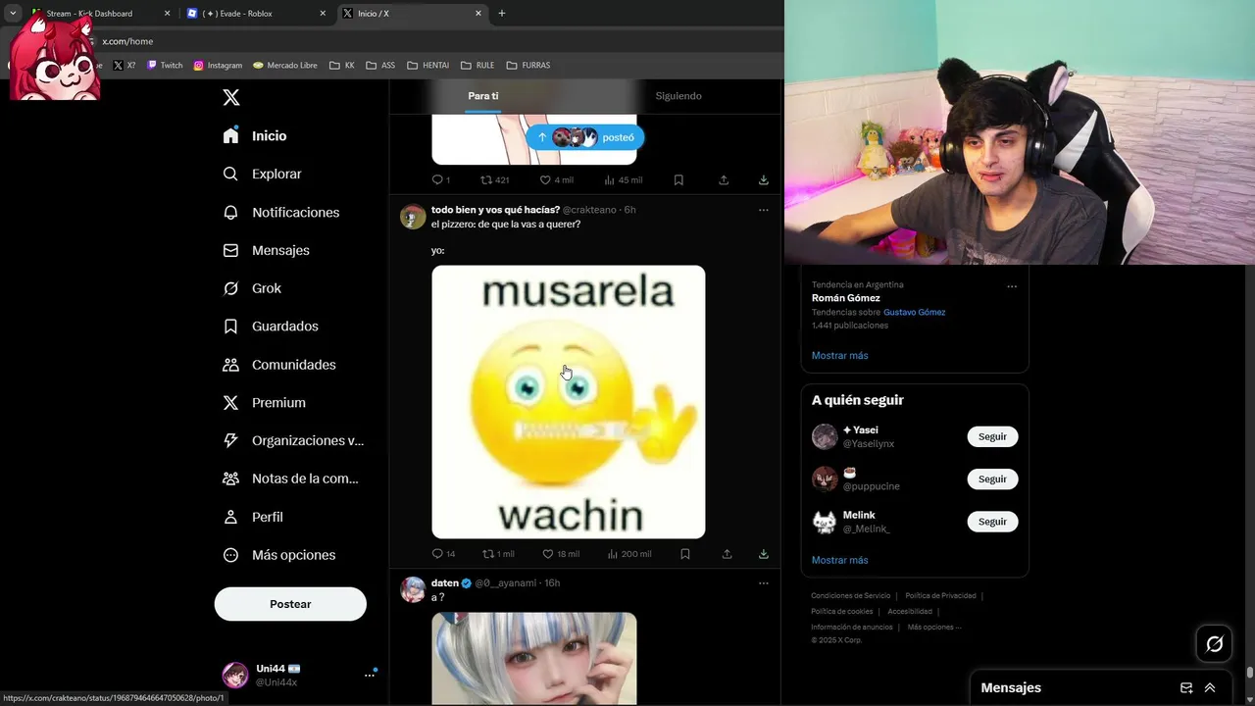Follow puppucine account

pyautogui.click(x=992, y=479)
